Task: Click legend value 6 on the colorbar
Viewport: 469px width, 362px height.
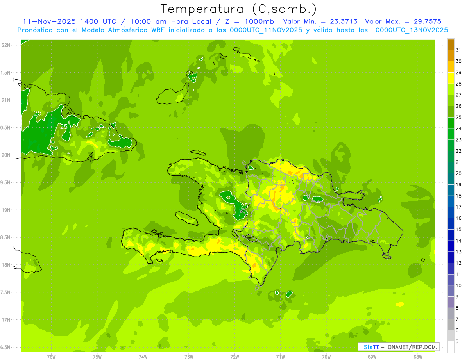Action: [x=457, y=330]
